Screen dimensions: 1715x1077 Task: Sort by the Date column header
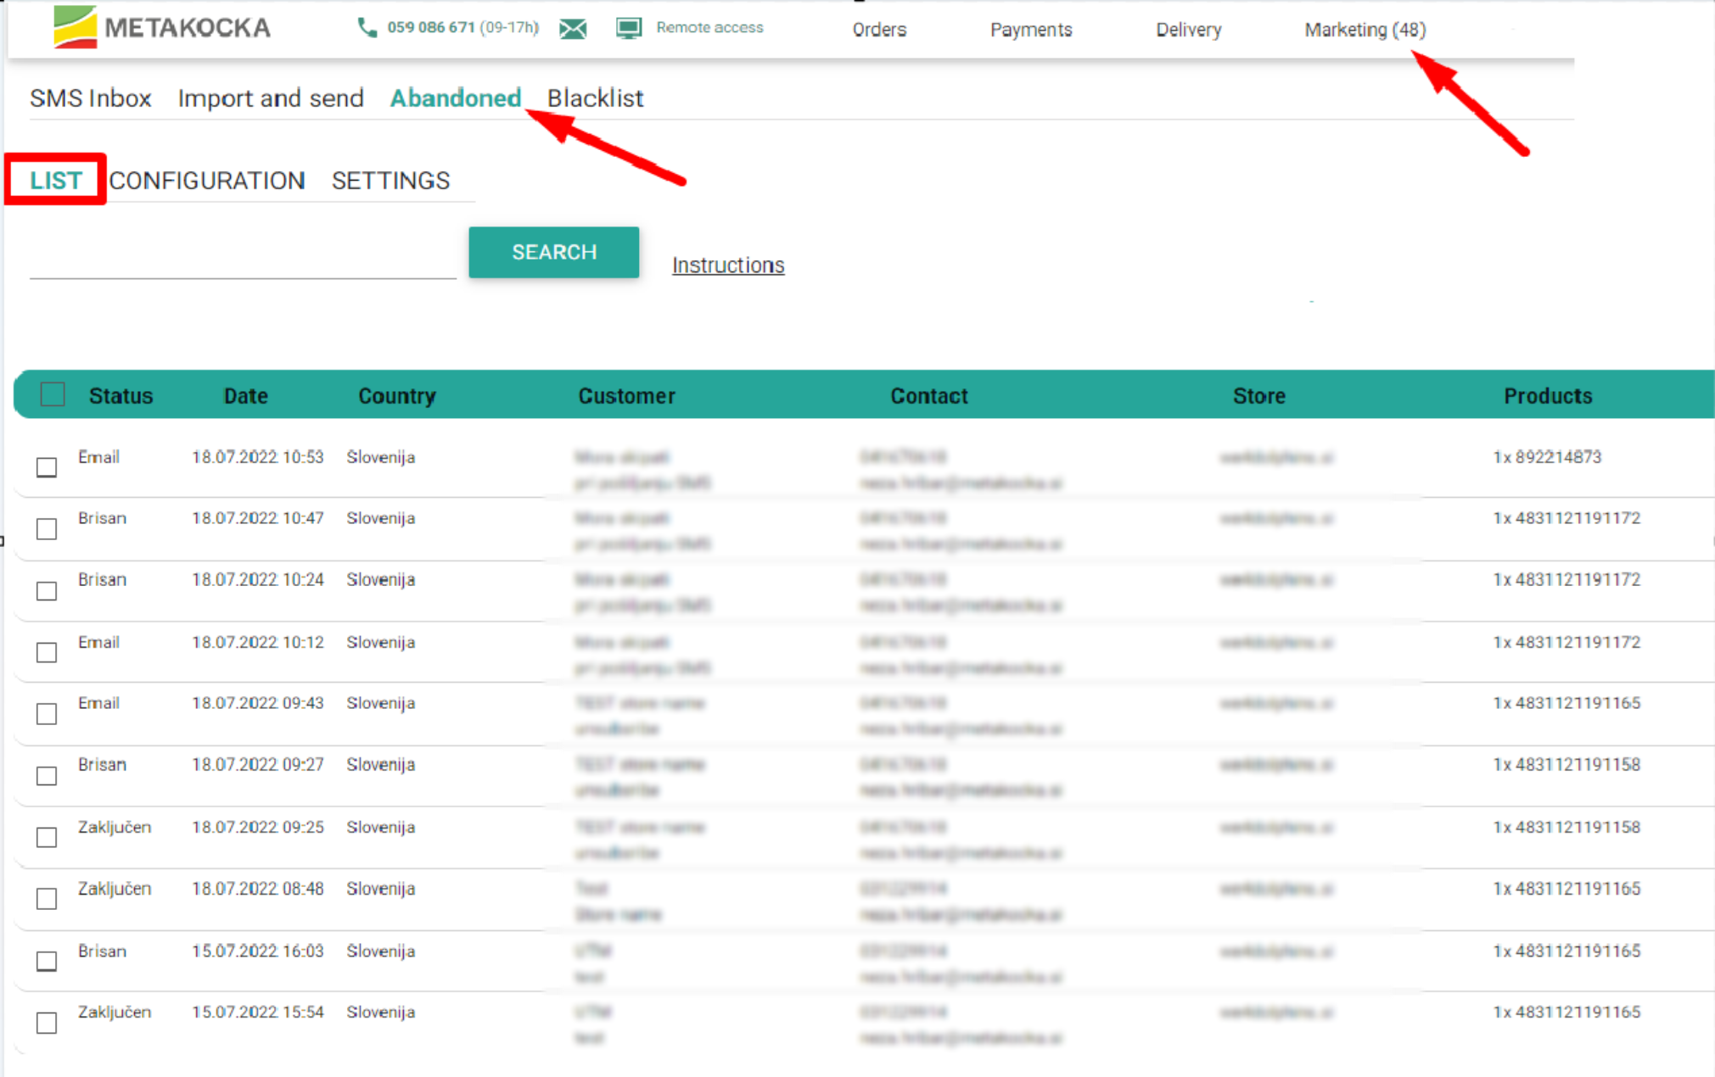click(245, 396)
